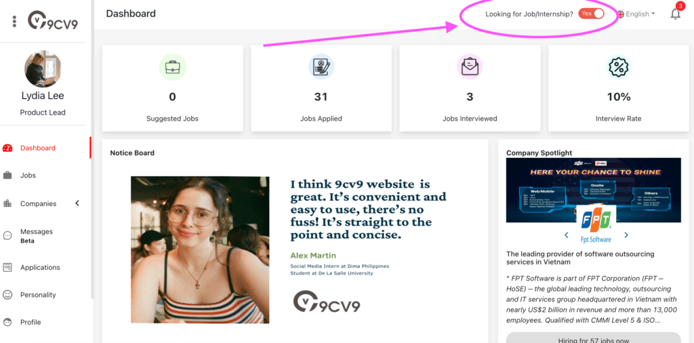Image resolution: width=694 pixels, height=343 pixels.
Task: Click the Messages chat bubble icon
Action: 7,236
